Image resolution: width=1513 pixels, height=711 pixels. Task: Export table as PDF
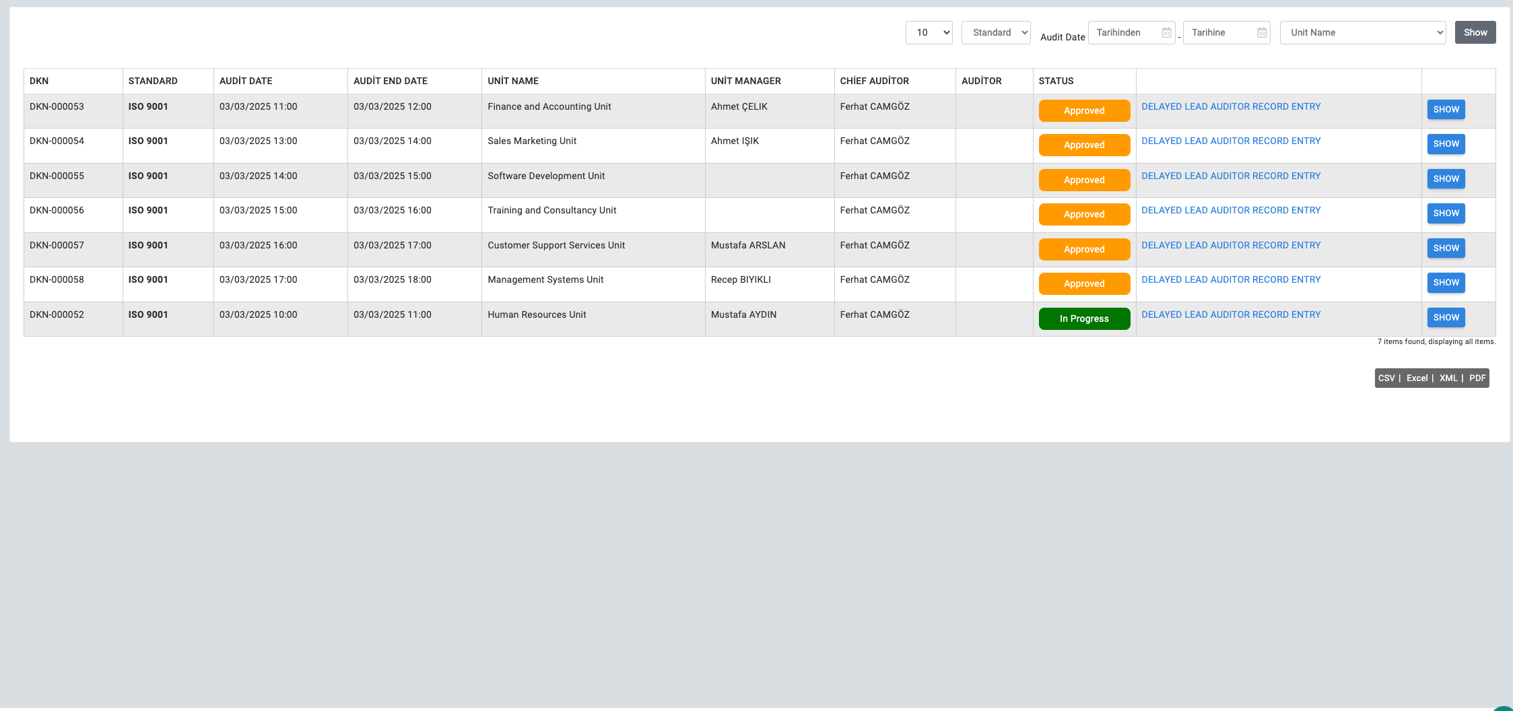click(x=1477, y=378)
